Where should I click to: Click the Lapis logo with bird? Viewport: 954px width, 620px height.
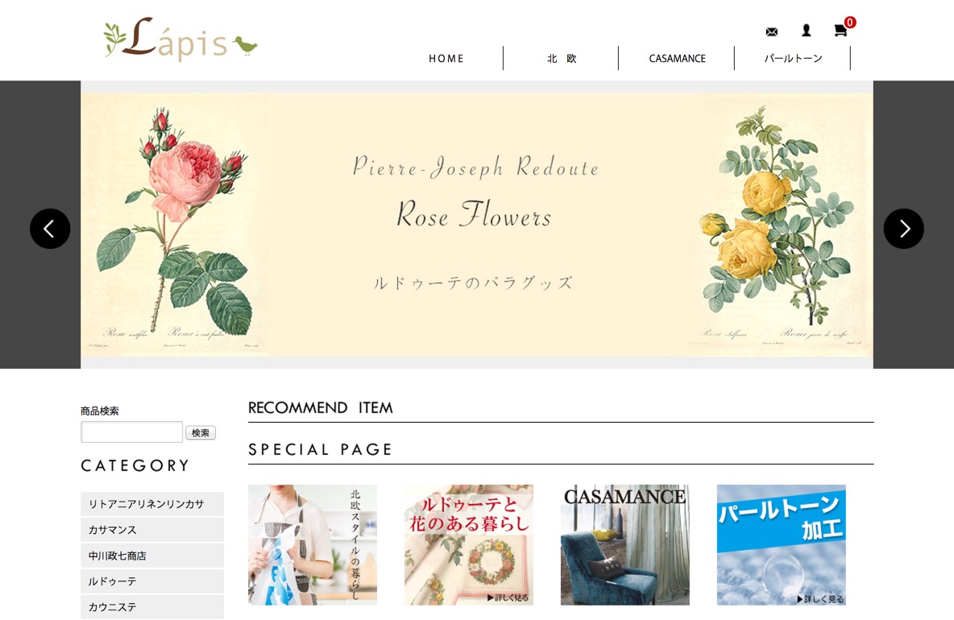(180, 39)
